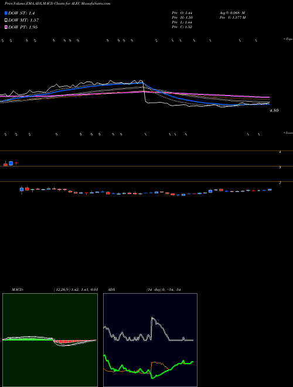Click the Pre H: 1.53 value
The image size is (293, 387).
tap(182, 18)
